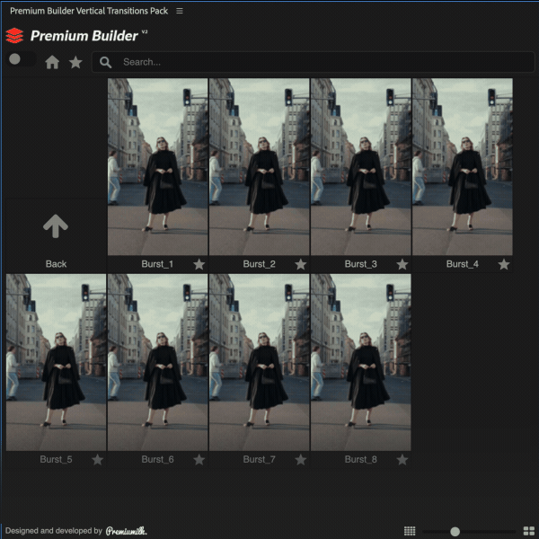Click the Burst_4 label text

[463, 264]
